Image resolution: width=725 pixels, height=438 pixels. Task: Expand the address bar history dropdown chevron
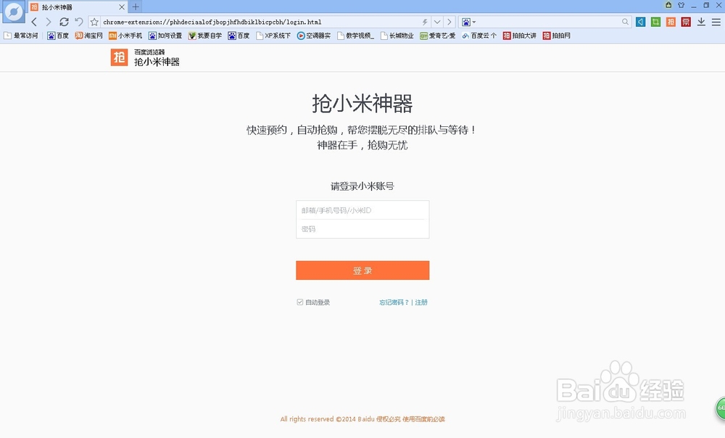[x=437, y=22]
